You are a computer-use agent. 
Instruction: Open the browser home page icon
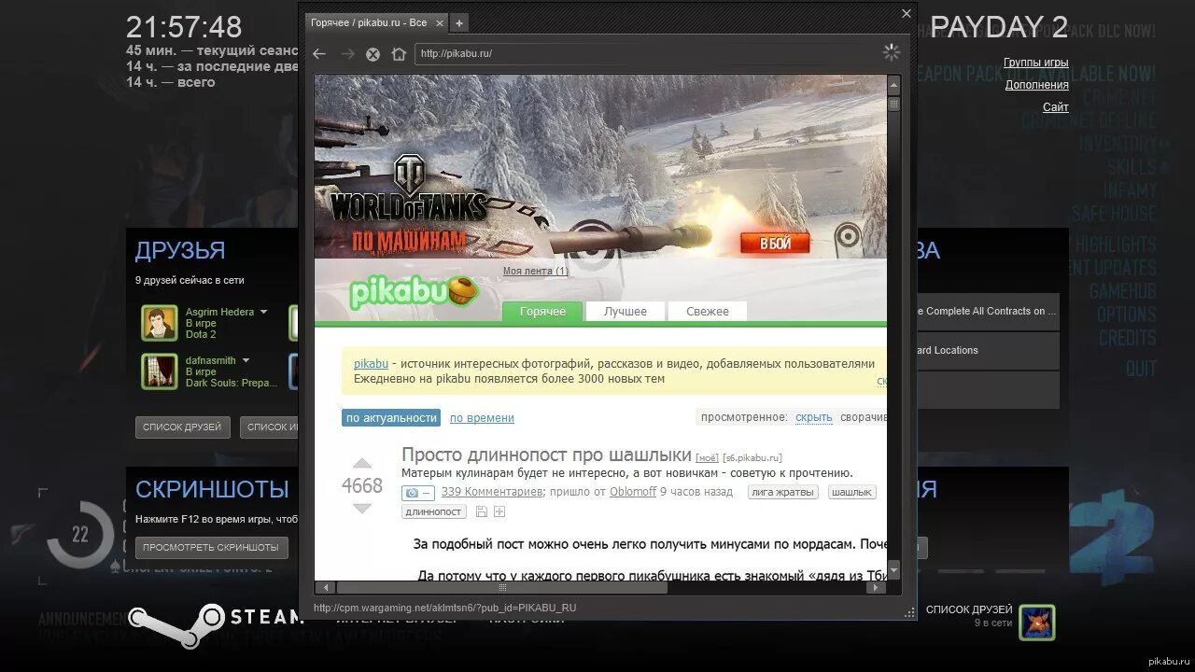[399, 54]
